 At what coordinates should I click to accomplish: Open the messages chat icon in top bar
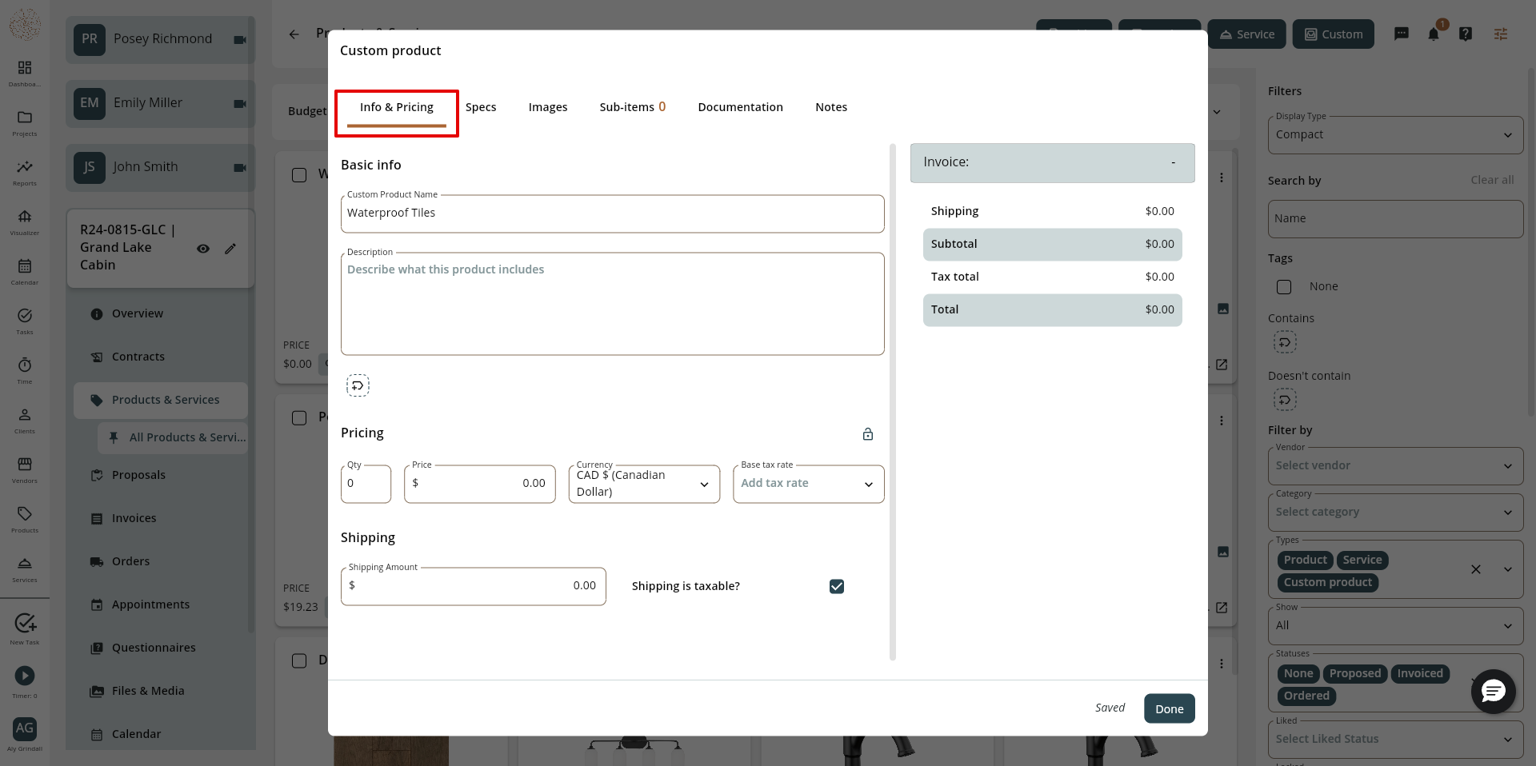pyautogui.click(x=1402, y=34)
